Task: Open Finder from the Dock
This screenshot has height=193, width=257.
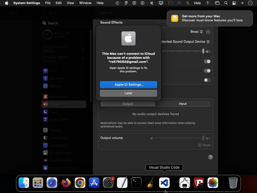Action: pyautogui.click(x=24, y=183)
